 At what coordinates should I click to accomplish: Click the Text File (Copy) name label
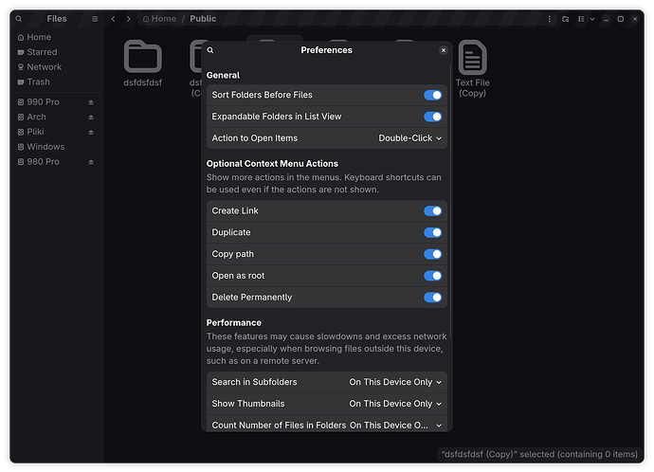click(x=473, y=88)
